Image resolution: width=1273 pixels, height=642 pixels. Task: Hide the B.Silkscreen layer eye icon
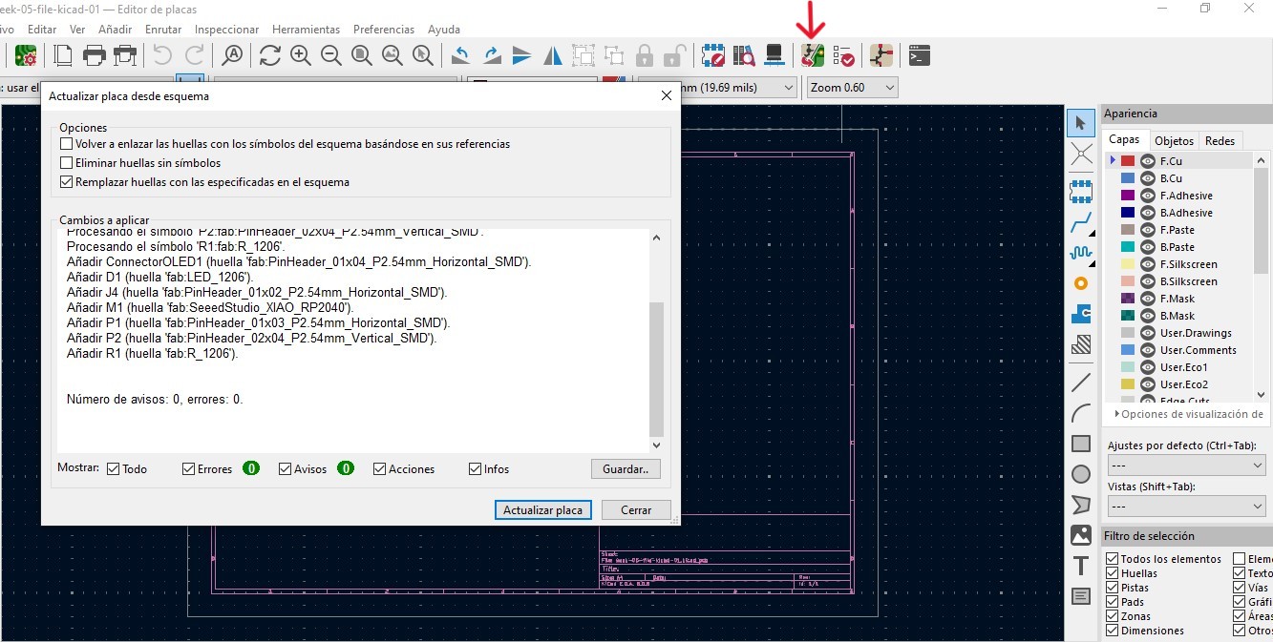point(1147,281)
